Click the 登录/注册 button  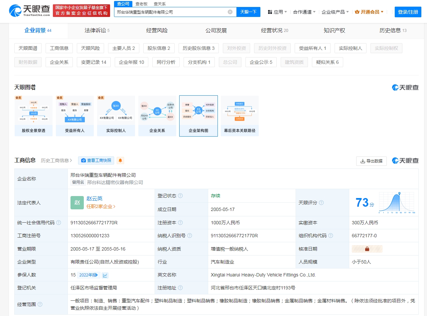(408, 12)
